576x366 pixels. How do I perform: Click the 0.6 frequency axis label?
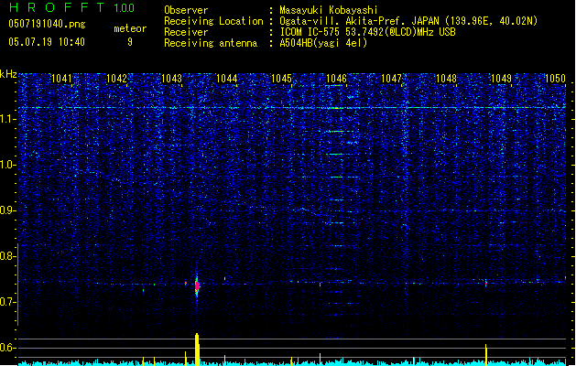tap(8, 348)
